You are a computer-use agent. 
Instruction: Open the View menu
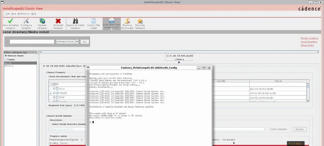[13, 14]
